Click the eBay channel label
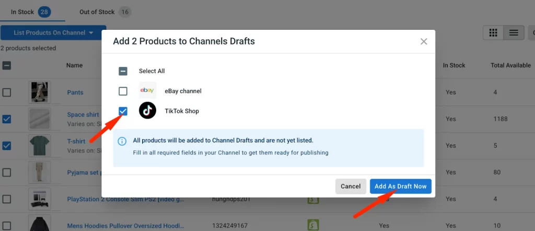535x231 pixels. pyautogui.click(x=183, y=91)
